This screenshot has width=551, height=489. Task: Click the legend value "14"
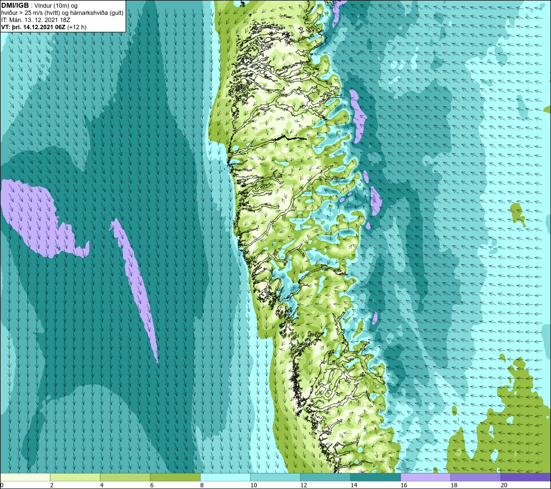point(354,485)
